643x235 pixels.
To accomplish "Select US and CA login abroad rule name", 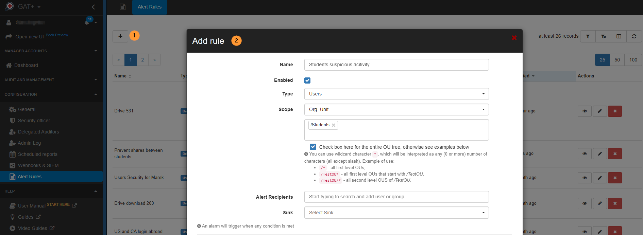I will pos(138,232).
